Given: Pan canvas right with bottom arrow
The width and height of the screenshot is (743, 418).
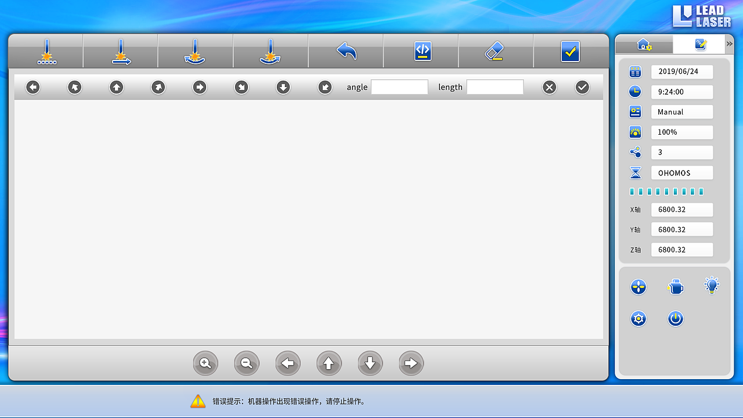Looking at the screenshot, I should pos(412,363).
